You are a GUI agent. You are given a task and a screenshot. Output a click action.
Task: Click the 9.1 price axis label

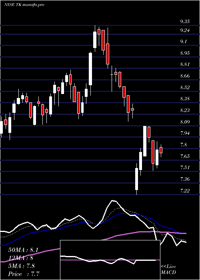point(184,42)
